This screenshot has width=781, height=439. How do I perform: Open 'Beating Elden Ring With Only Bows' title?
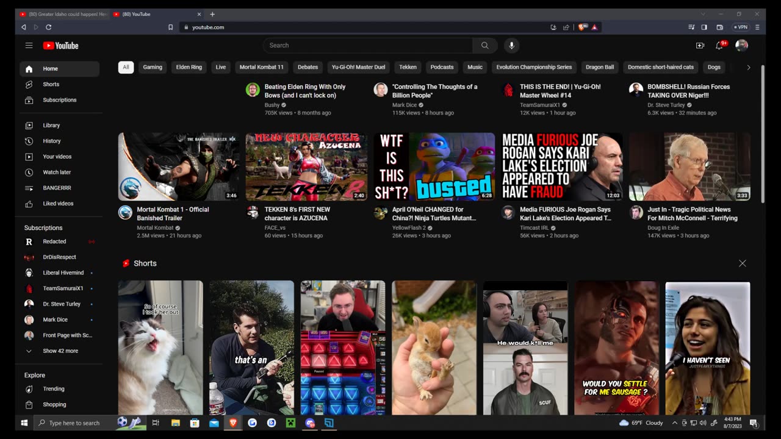305,91
